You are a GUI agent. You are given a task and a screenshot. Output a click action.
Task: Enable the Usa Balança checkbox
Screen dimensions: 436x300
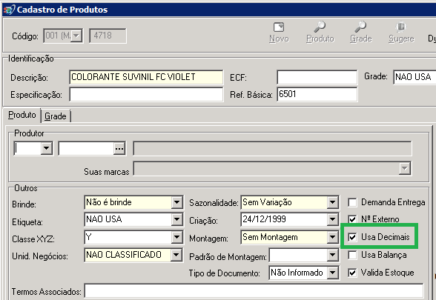point(352,255)
